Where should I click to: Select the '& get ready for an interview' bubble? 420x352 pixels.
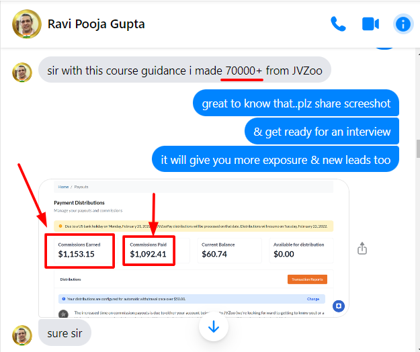322,131
